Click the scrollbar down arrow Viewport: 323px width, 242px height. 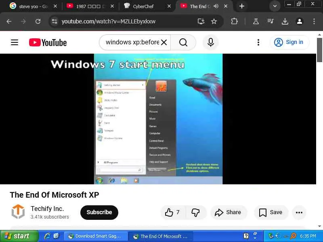pyautogui.click(x=319, y=226)
